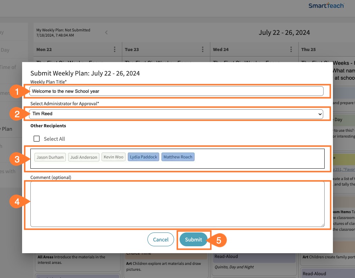The height and width of the screenshot is (278, 355).
Task: Deselect recipient Lydia Paddock
Action: [x=143, y=157]
